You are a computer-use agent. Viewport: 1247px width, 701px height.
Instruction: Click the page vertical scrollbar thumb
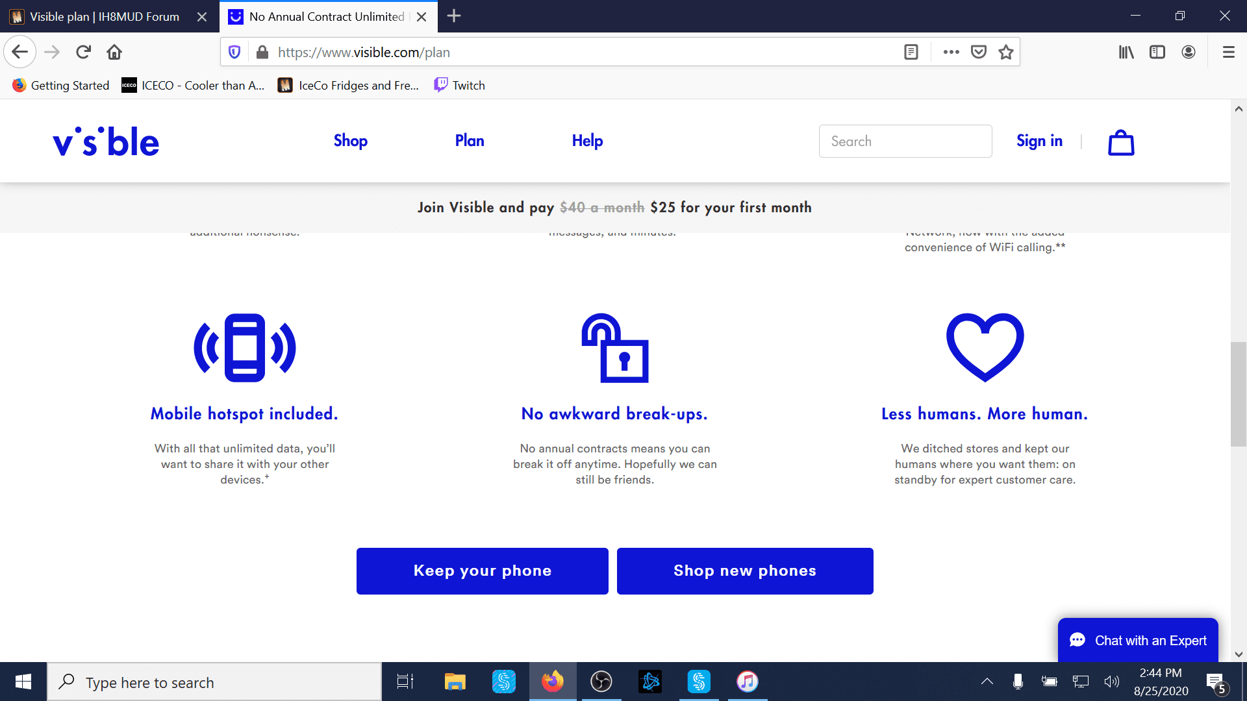(x=1239, y=394)
